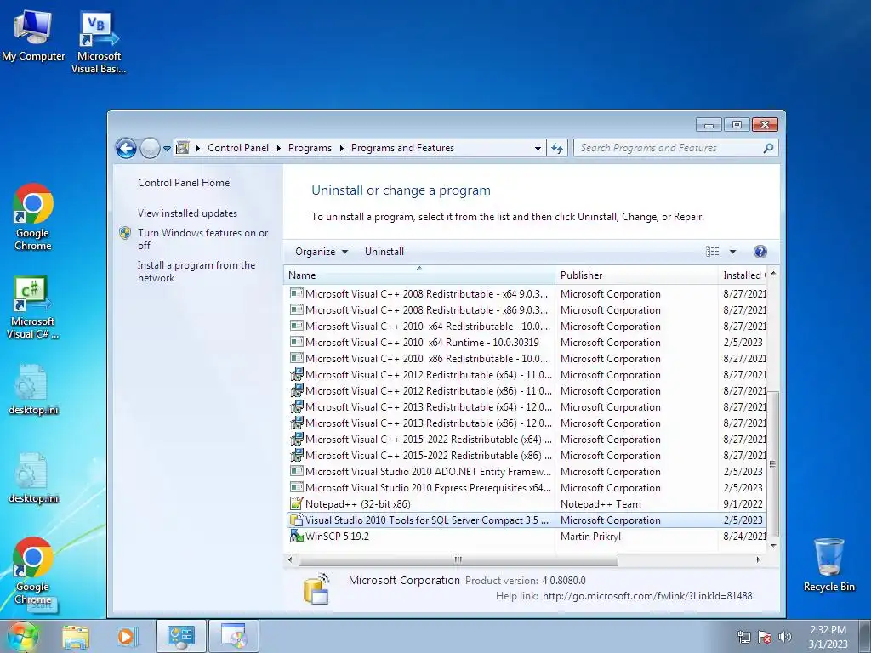Click the network tray icon
The image size is (871, 653).
(743, 637)
